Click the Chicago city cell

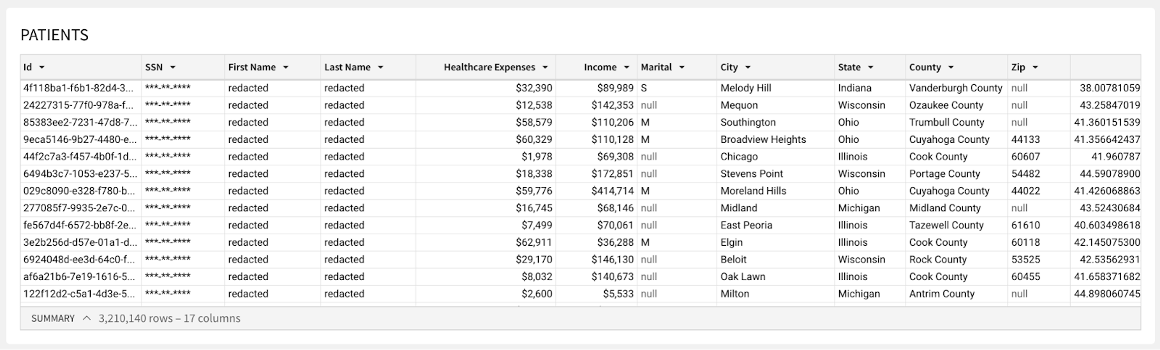775,157
